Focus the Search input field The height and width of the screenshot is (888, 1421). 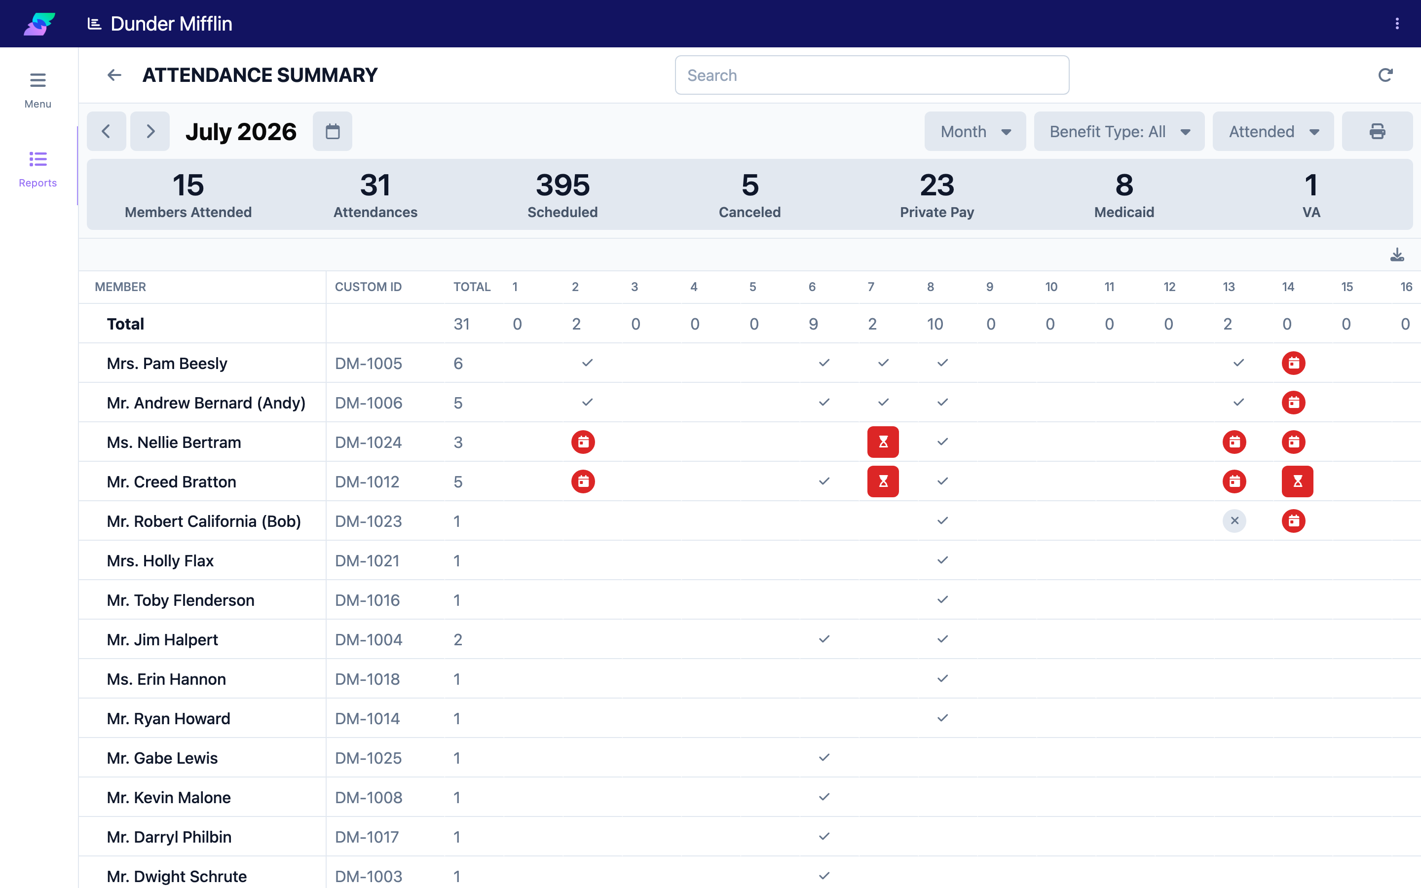click(x=871, y=75)
